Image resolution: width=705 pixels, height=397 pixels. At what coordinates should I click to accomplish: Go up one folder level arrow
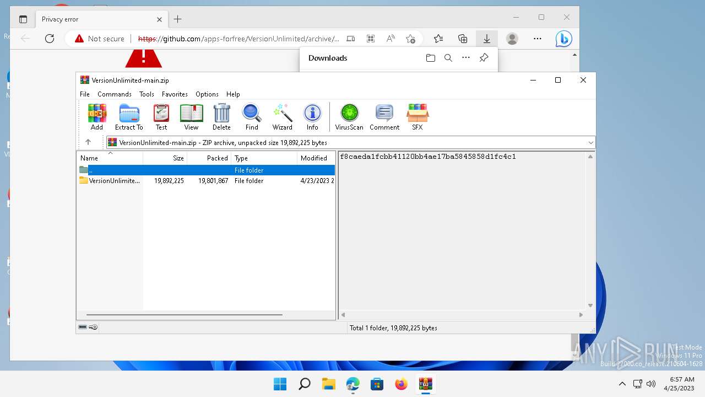point(88,142)
